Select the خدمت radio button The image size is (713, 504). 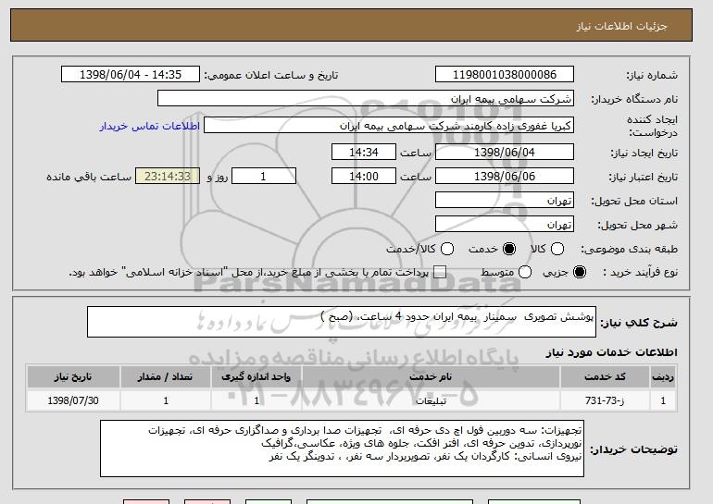click(x=509, y=249)
